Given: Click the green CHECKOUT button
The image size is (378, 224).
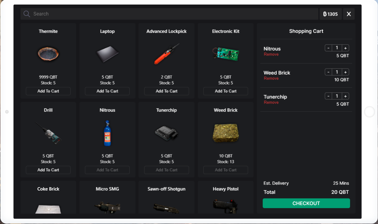Looking at the screenshot, I should (x=306, y=203).
